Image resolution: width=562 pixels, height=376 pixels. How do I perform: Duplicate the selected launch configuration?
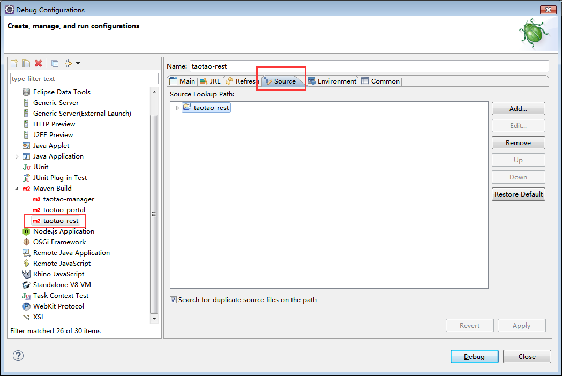tap(26, 63)
